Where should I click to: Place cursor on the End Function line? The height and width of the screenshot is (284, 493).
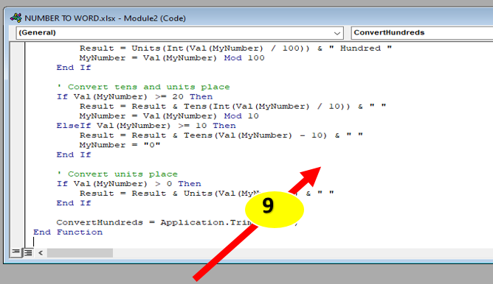pyautogui.click(x=68, y=232)
